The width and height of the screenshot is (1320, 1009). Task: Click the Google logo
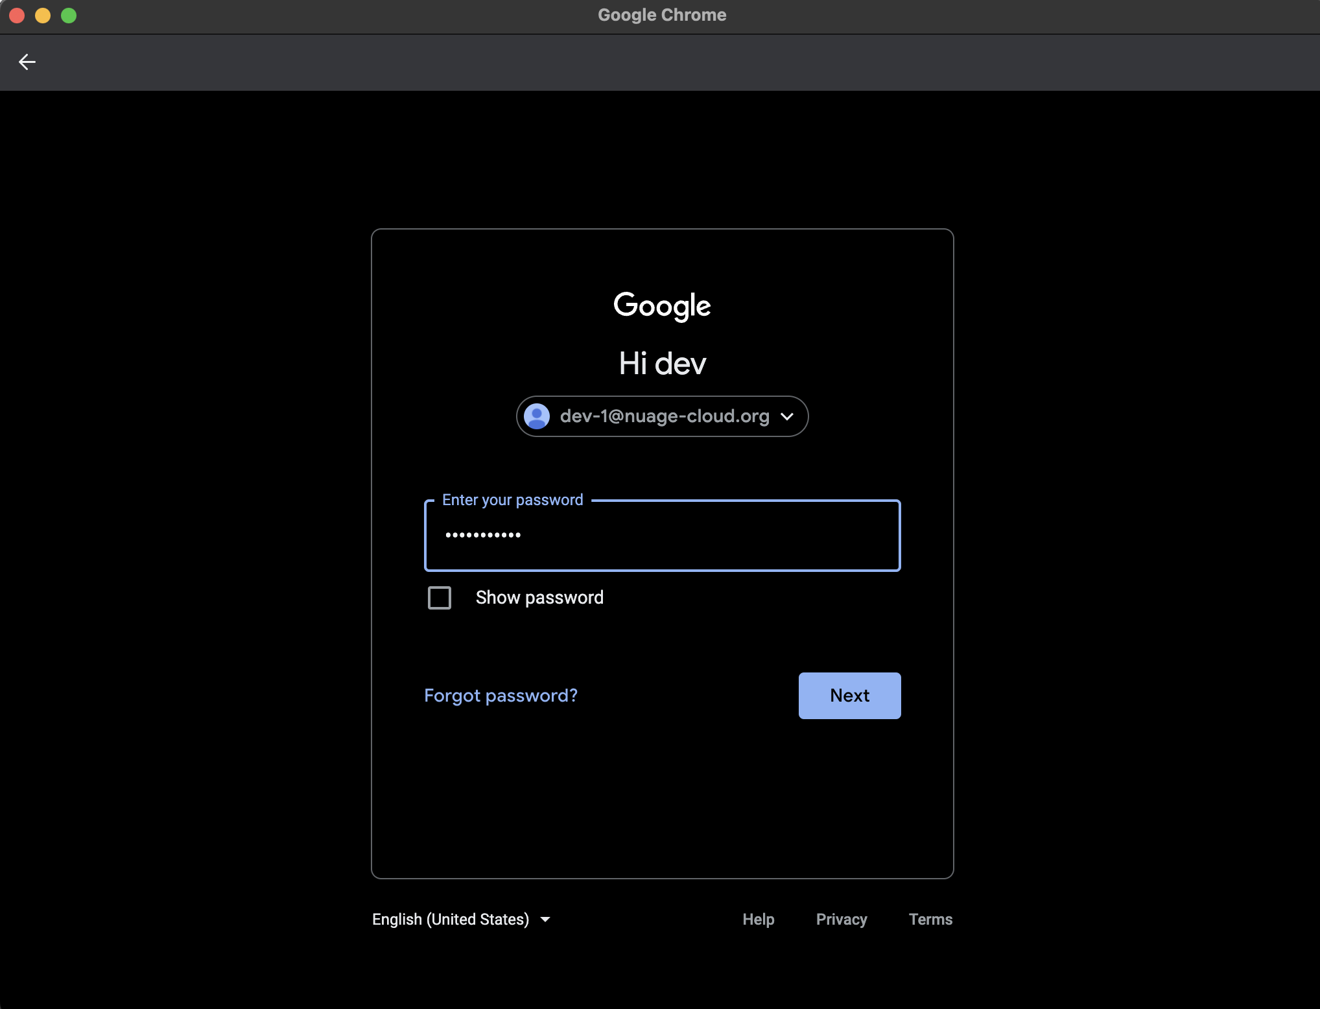662,306
